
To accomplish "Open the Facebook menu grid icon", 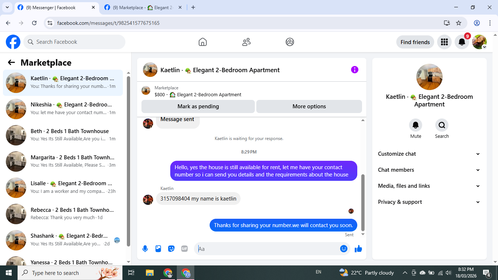I will (x=444, y=42).
